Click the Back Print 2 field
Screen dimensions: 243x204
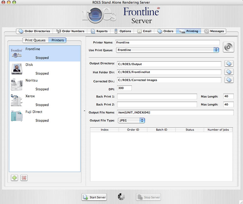tap(157, 105)
